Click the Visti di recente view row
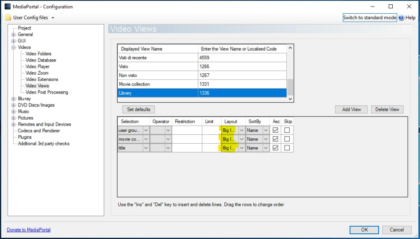The image size is (420, 239). (x=202, y=58)
